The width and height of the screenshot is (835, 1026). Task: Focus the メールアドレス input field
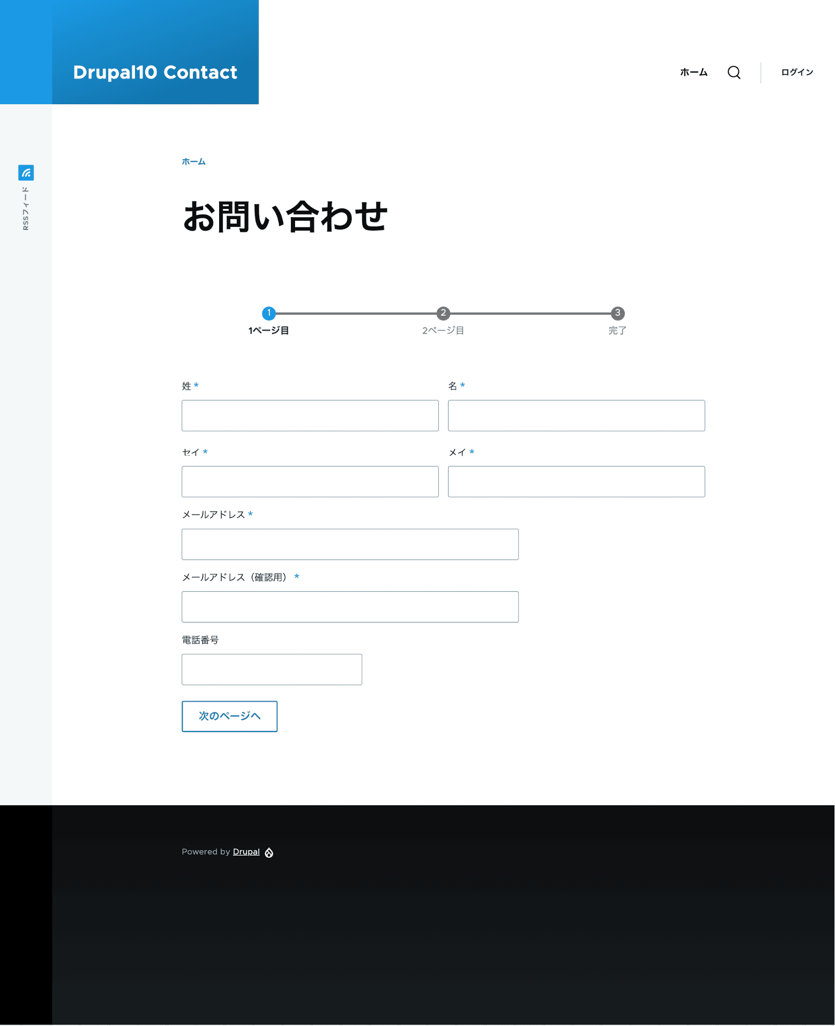(x=350, y=545)
